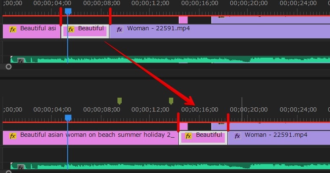The height and width of the screenshot is (173, 330).
Task: Click 00;00;08;00 on the lower time ruler
Action: [102, 109]
